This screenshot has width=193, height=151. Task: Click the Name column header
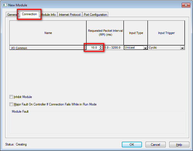coord(48,33)
